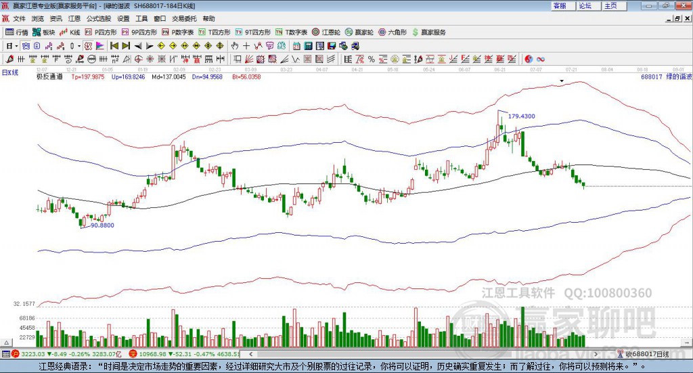This screenshot has height=373, width=693.
Task: Open the 帮助 menu
Action: pyautogui.click(x=208, y=18)
